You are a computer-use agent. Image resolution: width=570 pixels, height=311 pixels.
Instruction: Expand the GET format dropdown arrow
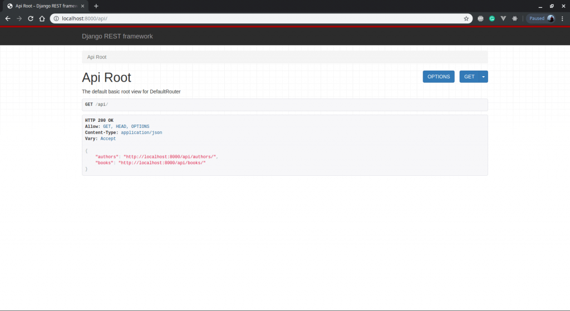[x=483, y=77]
